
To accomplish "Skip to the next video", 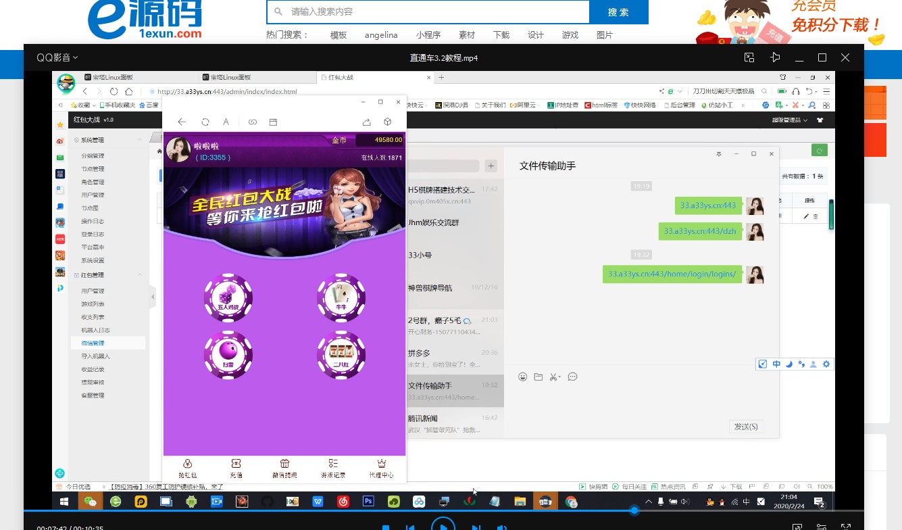I will pyautogui.click(x=476, y=527).
